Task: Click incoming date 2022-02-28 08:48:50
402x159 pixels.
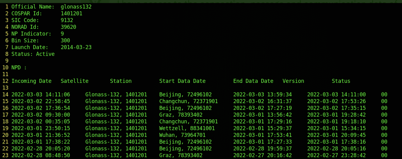Action: pos(41,155)
